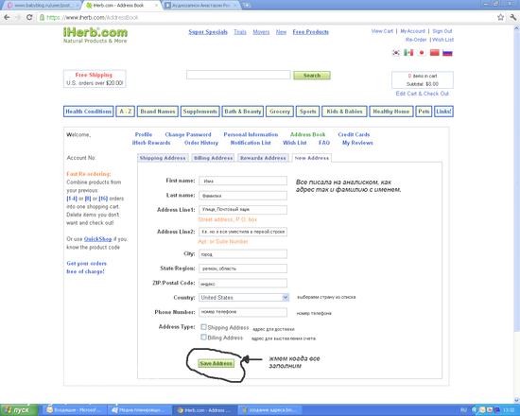This screenshot has height=416, width=520.
Task: Bookmark page with star icon
Action: pos(500,17)
